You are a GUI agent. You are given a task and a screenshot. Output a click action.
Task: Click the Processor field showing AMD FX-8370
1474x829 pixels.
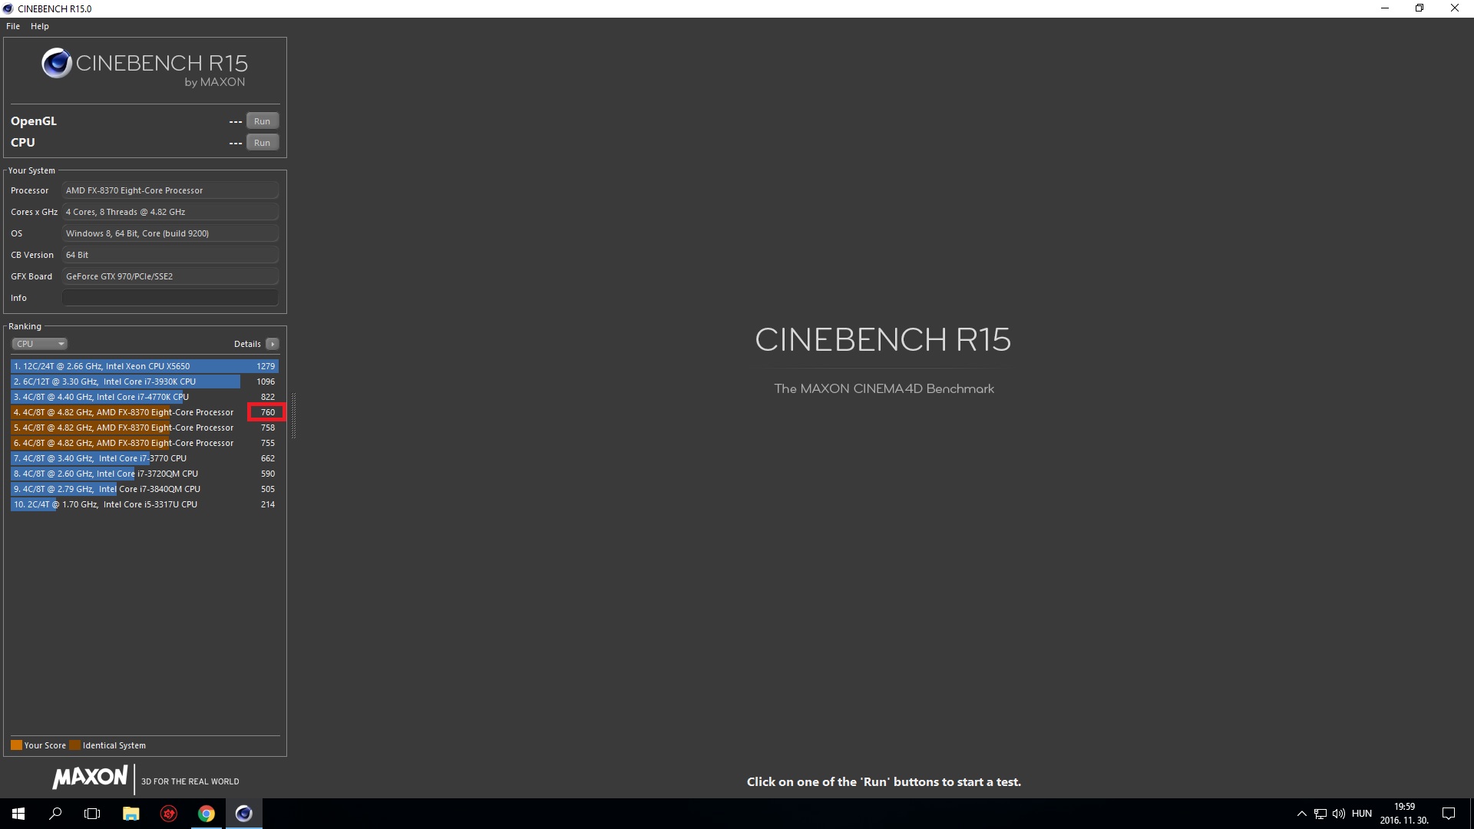[170, 190]
